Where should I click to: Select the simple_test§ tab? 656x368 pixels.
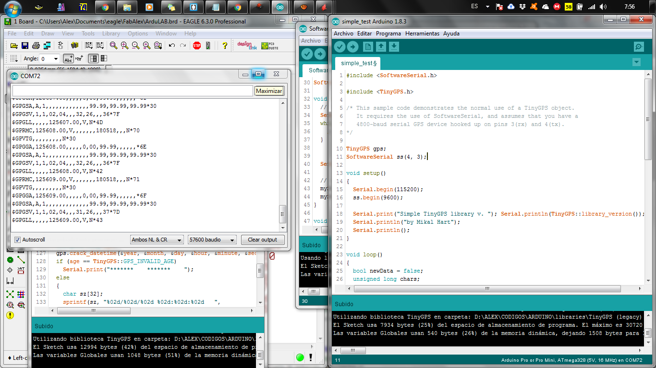358,63
